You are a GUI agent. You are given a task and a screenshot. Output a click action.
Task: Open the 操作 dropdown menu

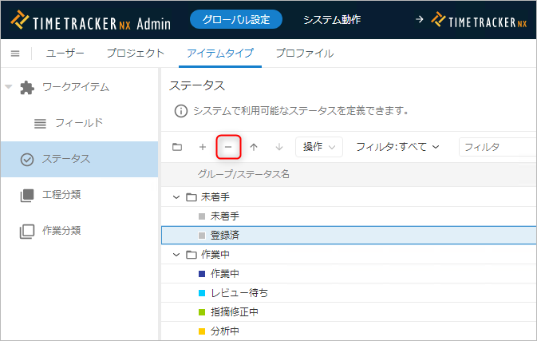click(x=318, y=147)
